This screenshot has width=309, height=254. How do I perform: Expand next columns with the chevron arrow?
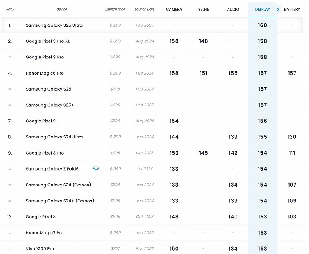[278, 9]
